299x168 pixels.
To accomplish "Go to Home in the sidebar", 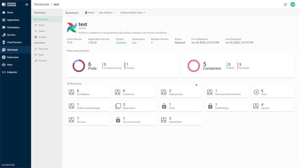I will coord(15,12).
